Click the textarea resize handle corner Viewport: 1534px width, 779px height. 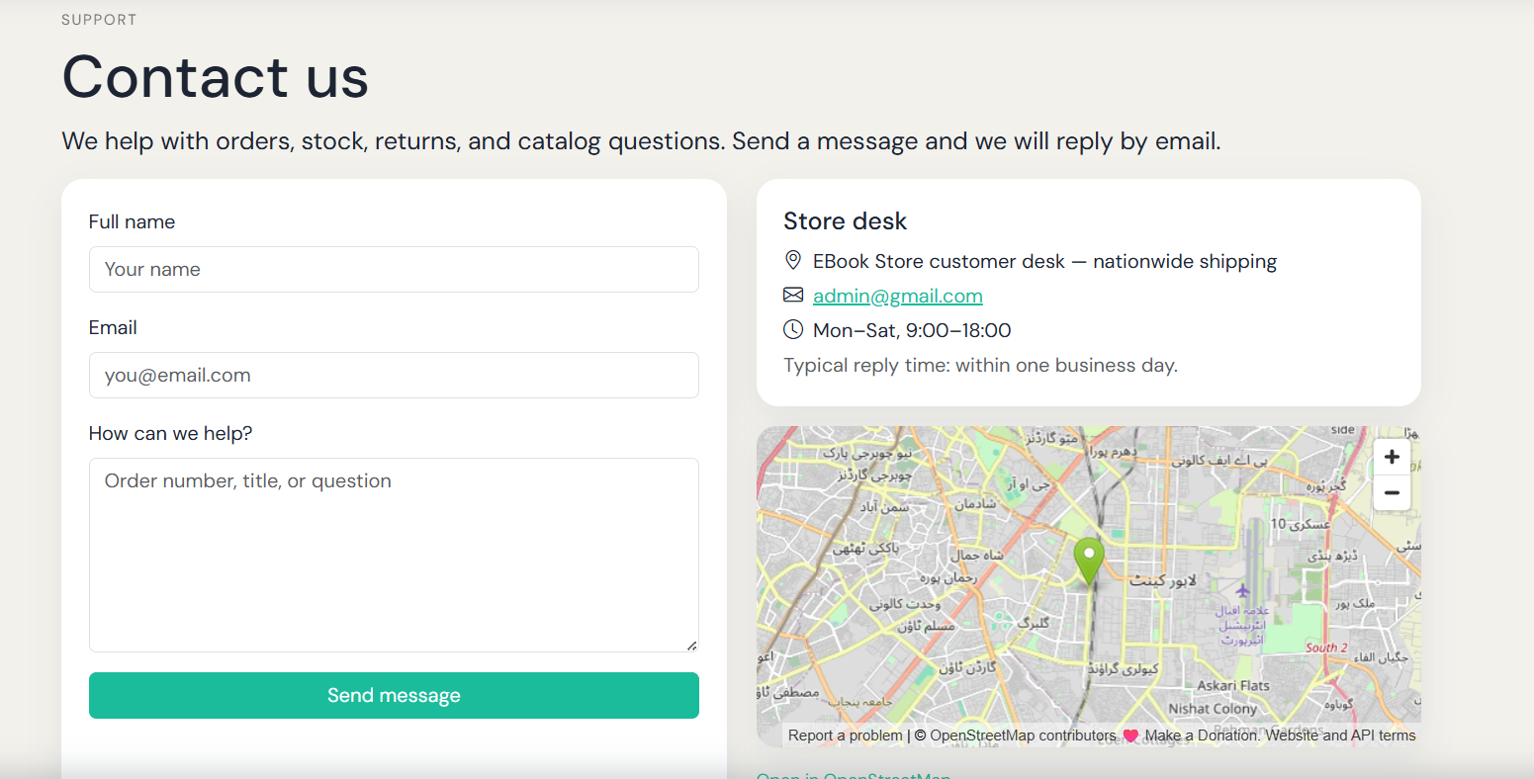691,645
